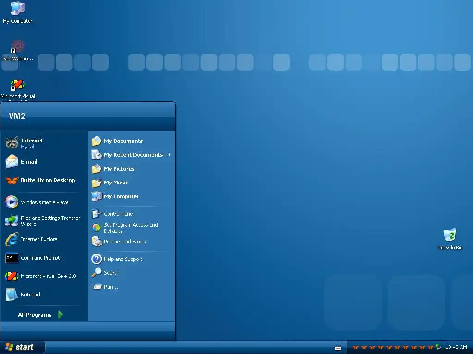Expand My Recent Documents submenu
The height and width of the screenshot is (354, 473).
click(132, 155)
